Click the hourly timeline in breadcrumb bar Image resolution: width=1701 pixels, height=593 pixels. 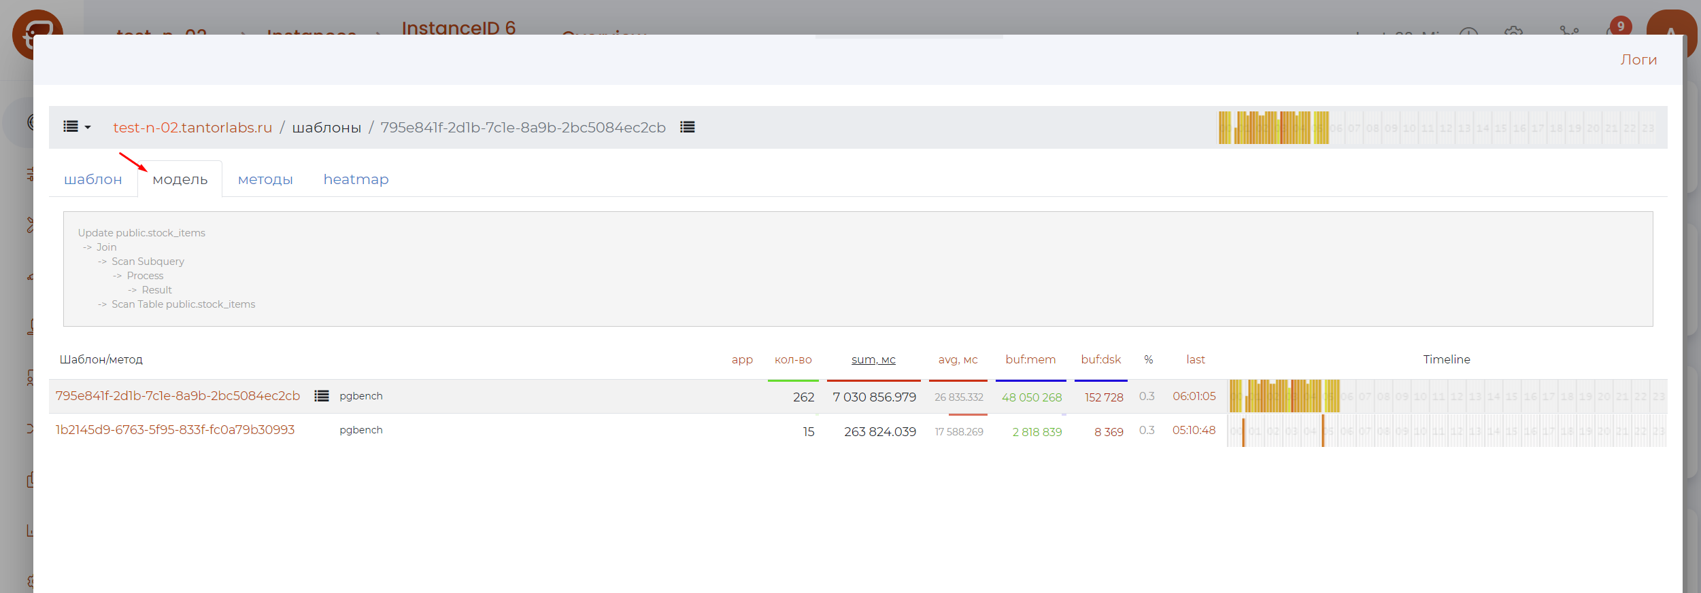point(1436,128)
